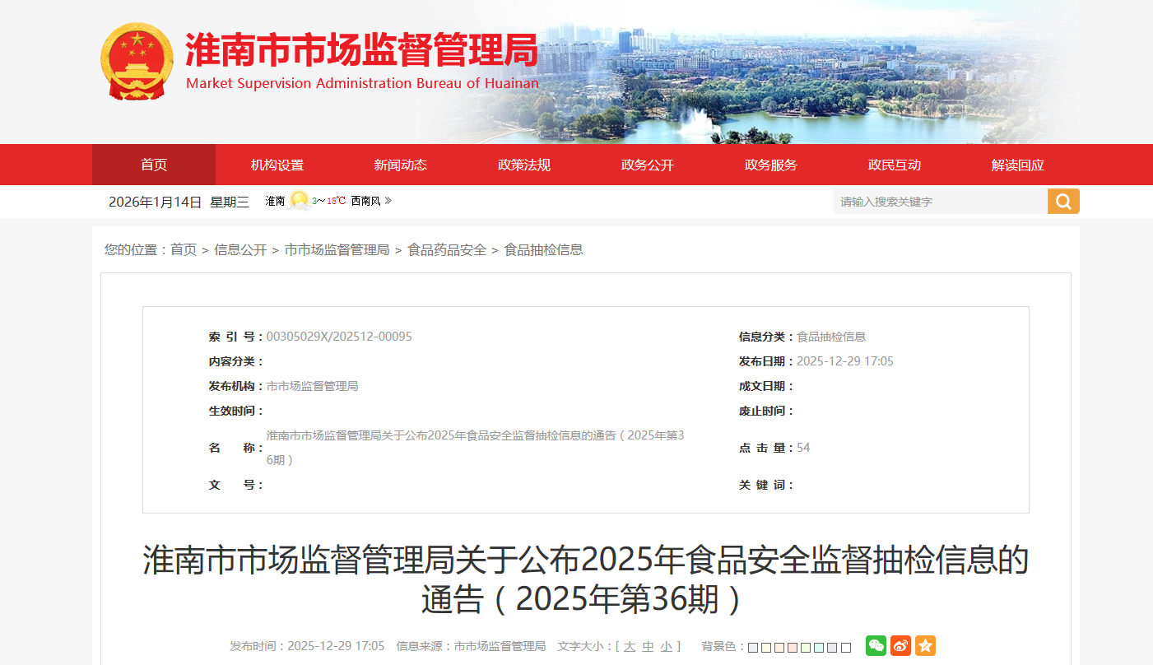Open the 信息公开 breadcrumb link

point(240,249)
